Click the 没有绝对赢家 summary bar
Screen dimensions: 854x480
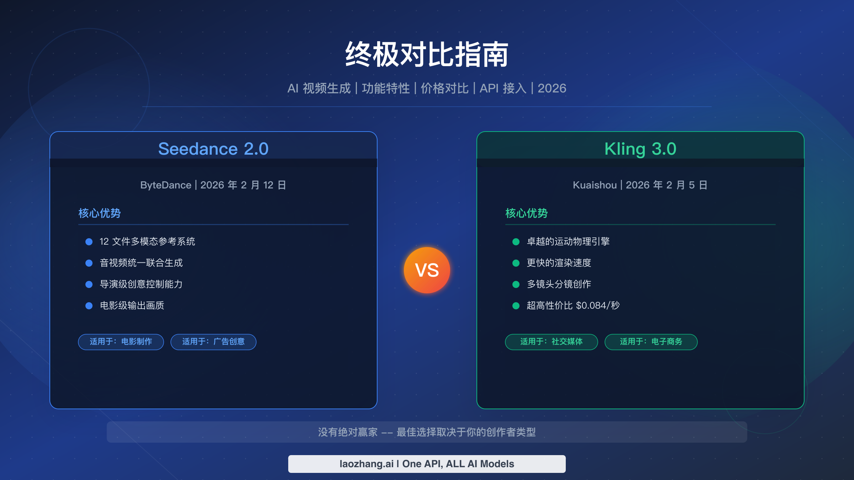point(427,433)
